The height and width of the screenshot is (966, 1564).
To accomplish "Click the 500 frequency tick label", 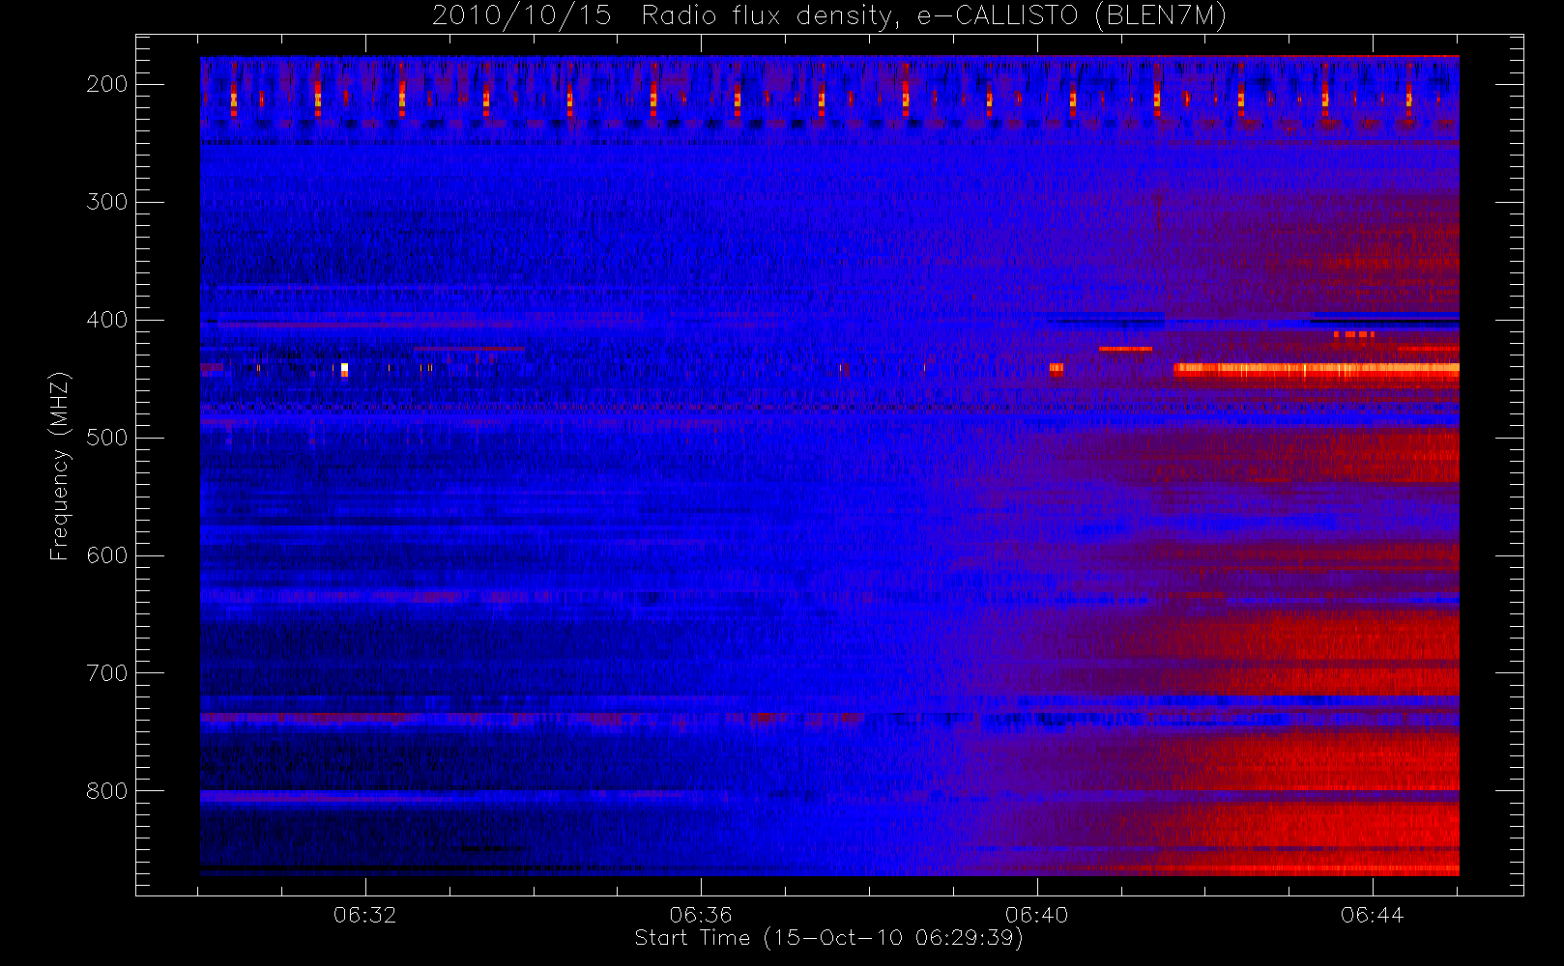I will pos(107,438).
